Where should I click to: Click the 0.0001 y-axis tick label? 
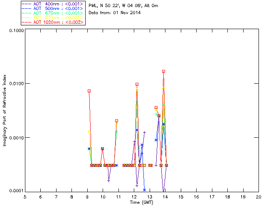pos(15,191)
